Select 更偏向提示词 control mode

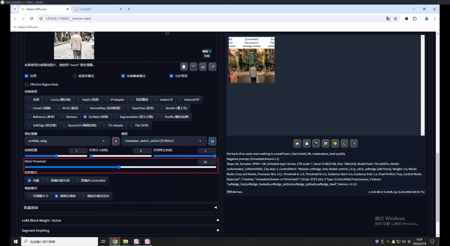click(x=57, y=181)
